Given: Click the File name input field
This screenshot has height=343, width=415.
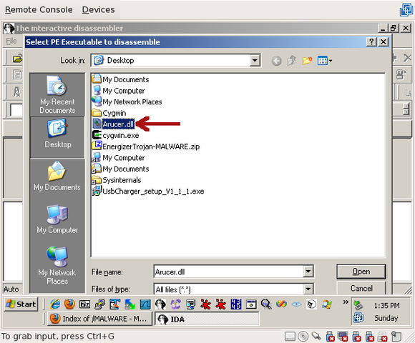Looking at the screenshot, I should click(229, 272).
